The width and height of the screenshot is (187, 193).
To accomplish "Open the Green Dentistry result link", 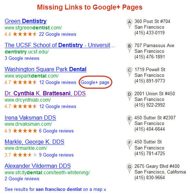I will point(26,21).
